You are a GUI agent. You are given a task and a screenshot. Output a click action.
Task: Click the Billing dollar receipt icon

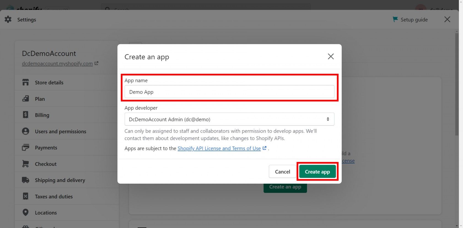click(25, 115)
